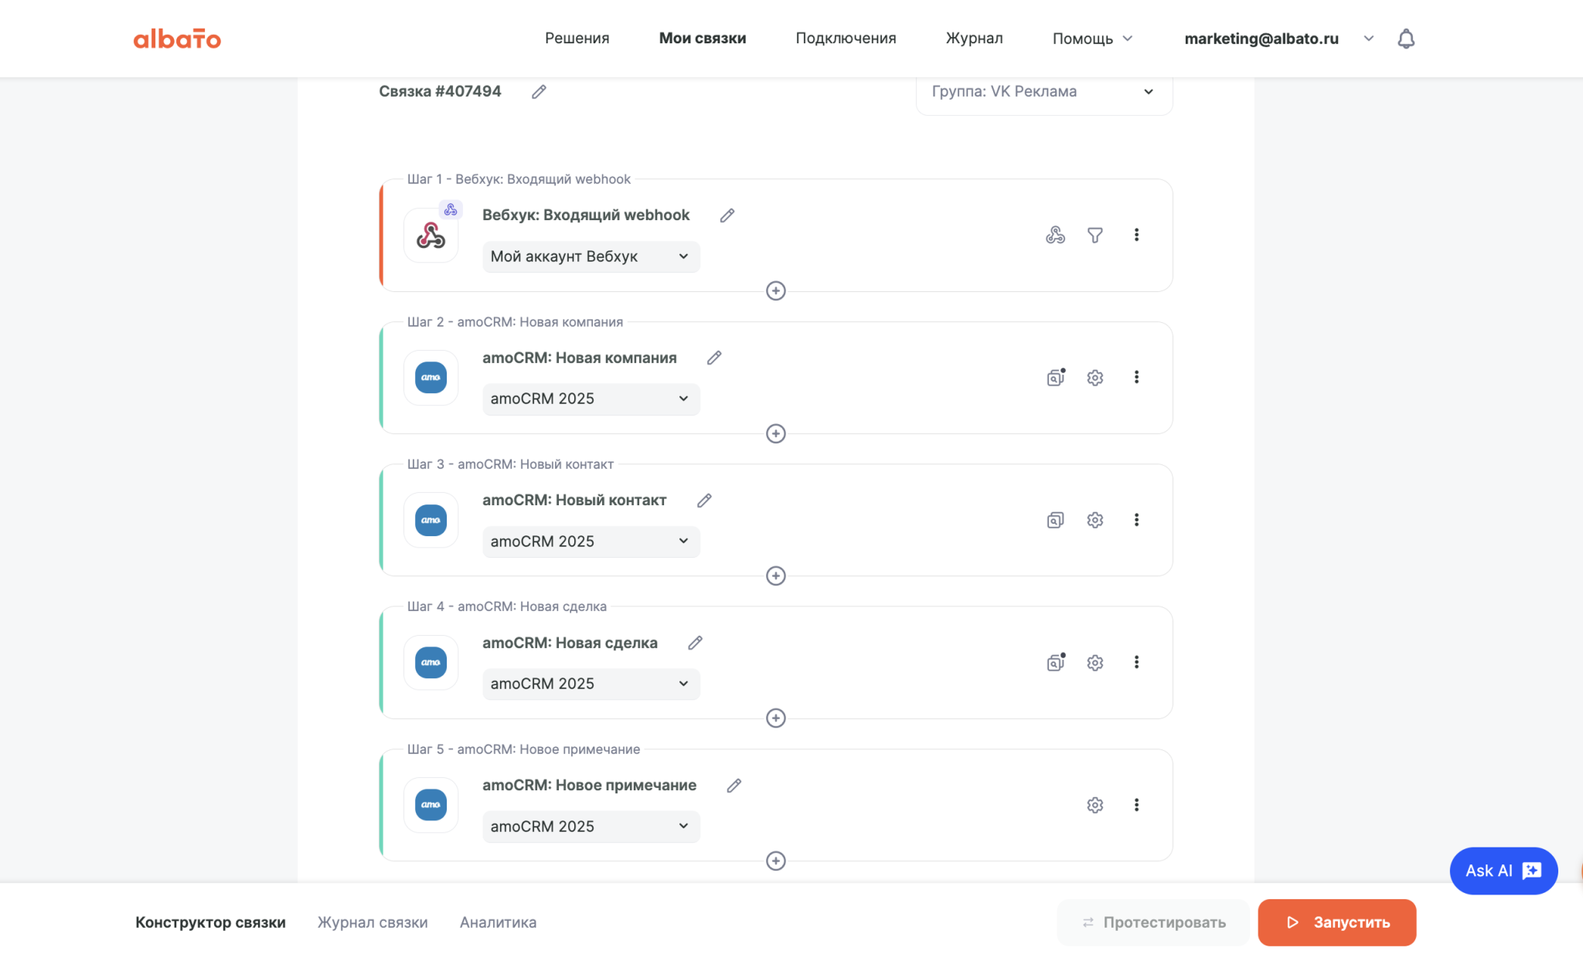The width and height of the screenshot is (1583, 961).
Task: Open the 'Аналитика' section
Action: click(498, 922)
